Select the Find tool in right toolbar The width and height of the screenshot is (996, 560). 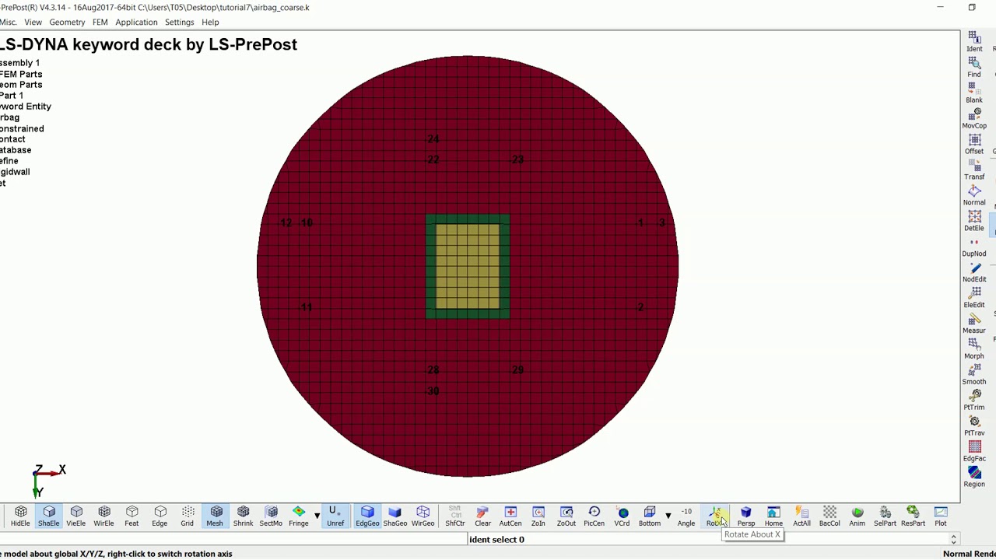click(x=974, y=68)
